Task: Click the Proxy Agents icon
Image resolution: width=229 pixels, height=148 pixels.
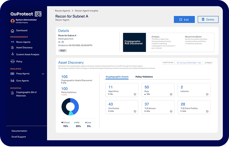Action: pyautogui.click(x=12, y=73)
